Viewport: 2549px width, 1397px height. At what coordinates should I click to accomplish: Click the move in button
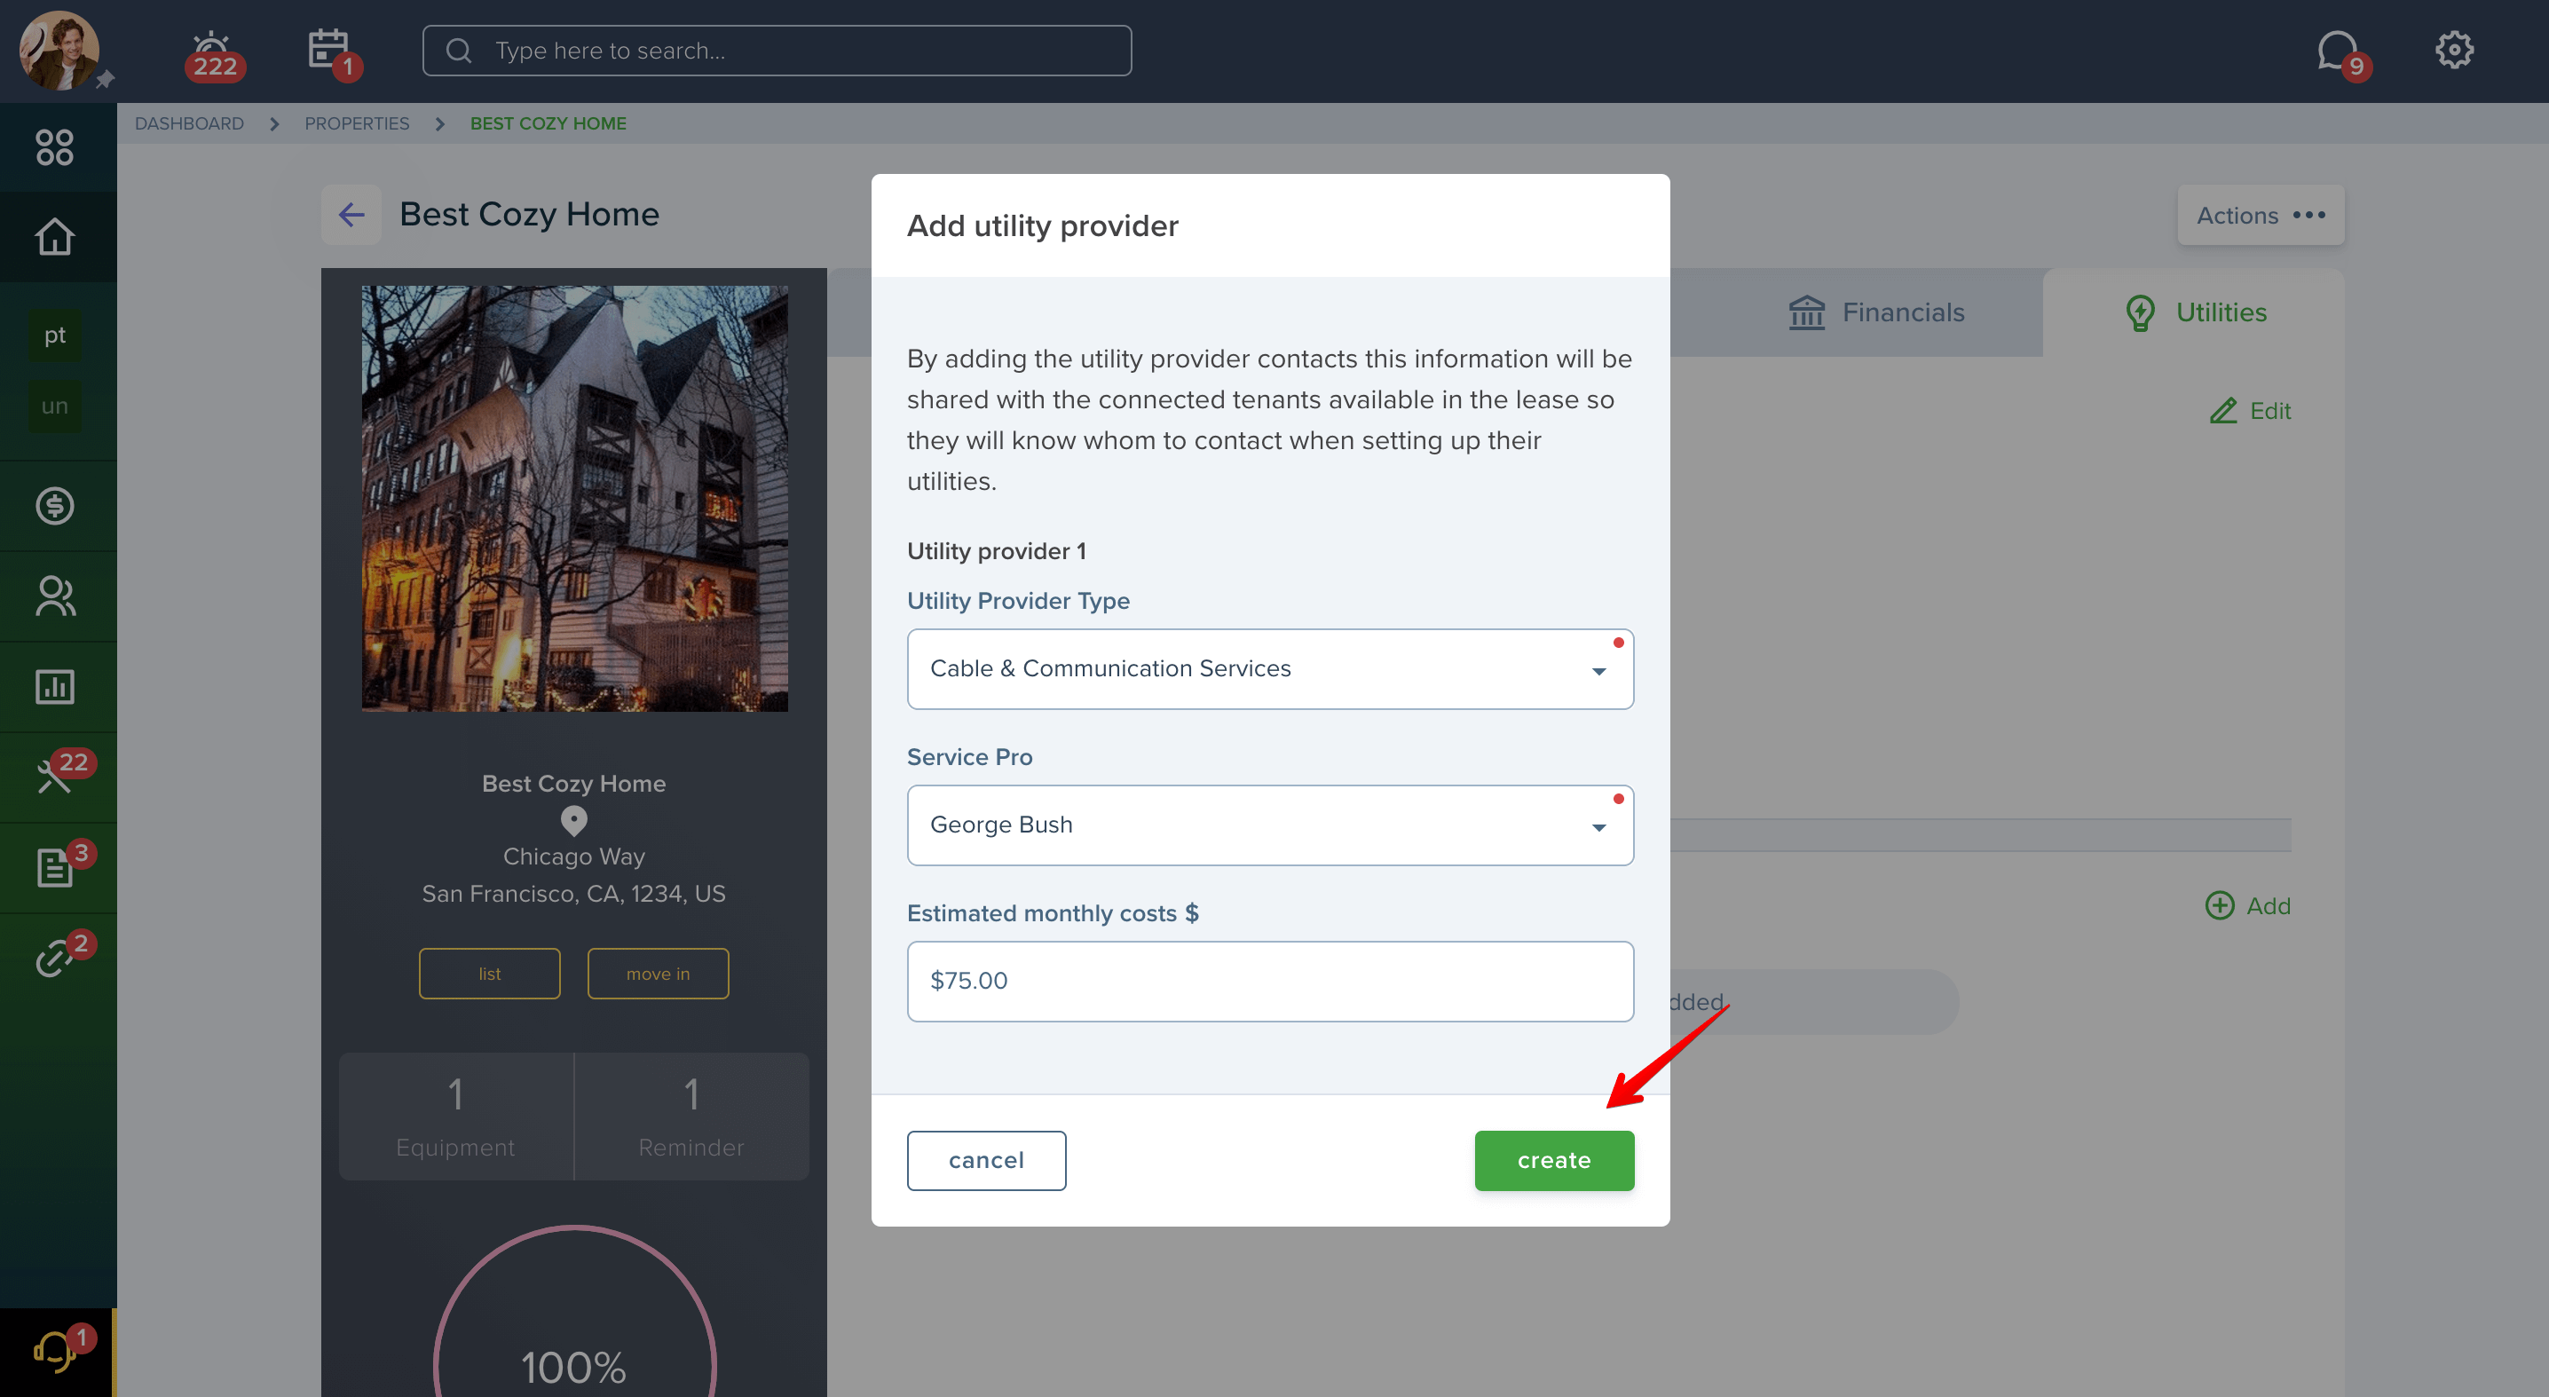658,974
